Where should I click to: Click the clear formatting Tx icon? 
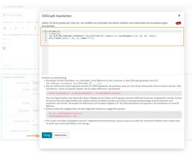(x=35, y=28)
